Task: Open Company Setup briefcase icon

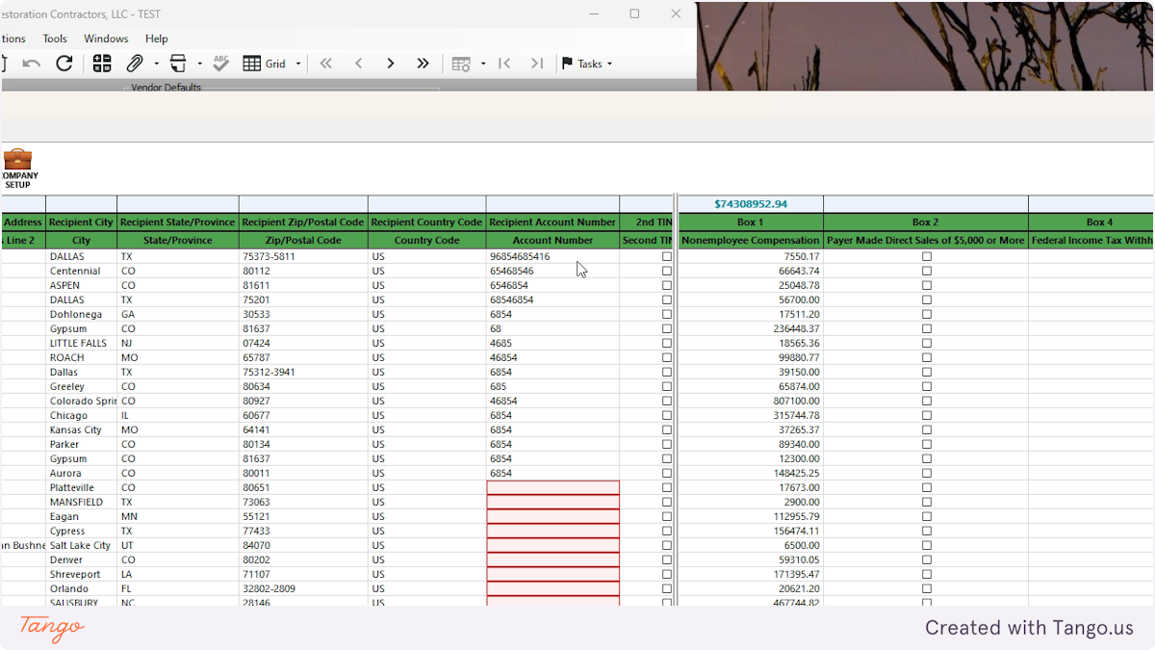Action: click(17, 168)
